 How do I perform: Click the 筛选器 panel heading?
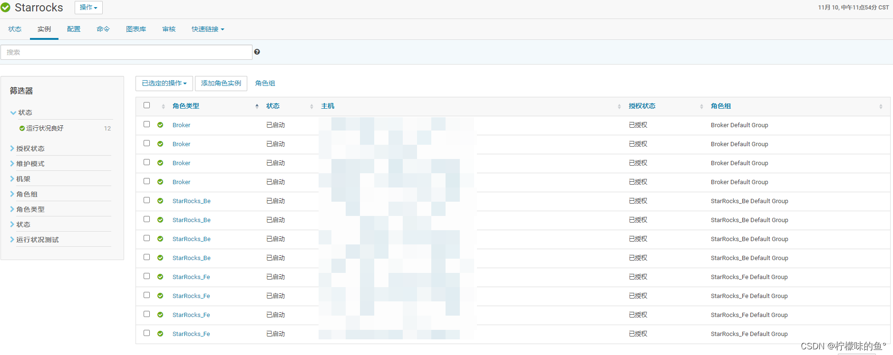(21, 91)
